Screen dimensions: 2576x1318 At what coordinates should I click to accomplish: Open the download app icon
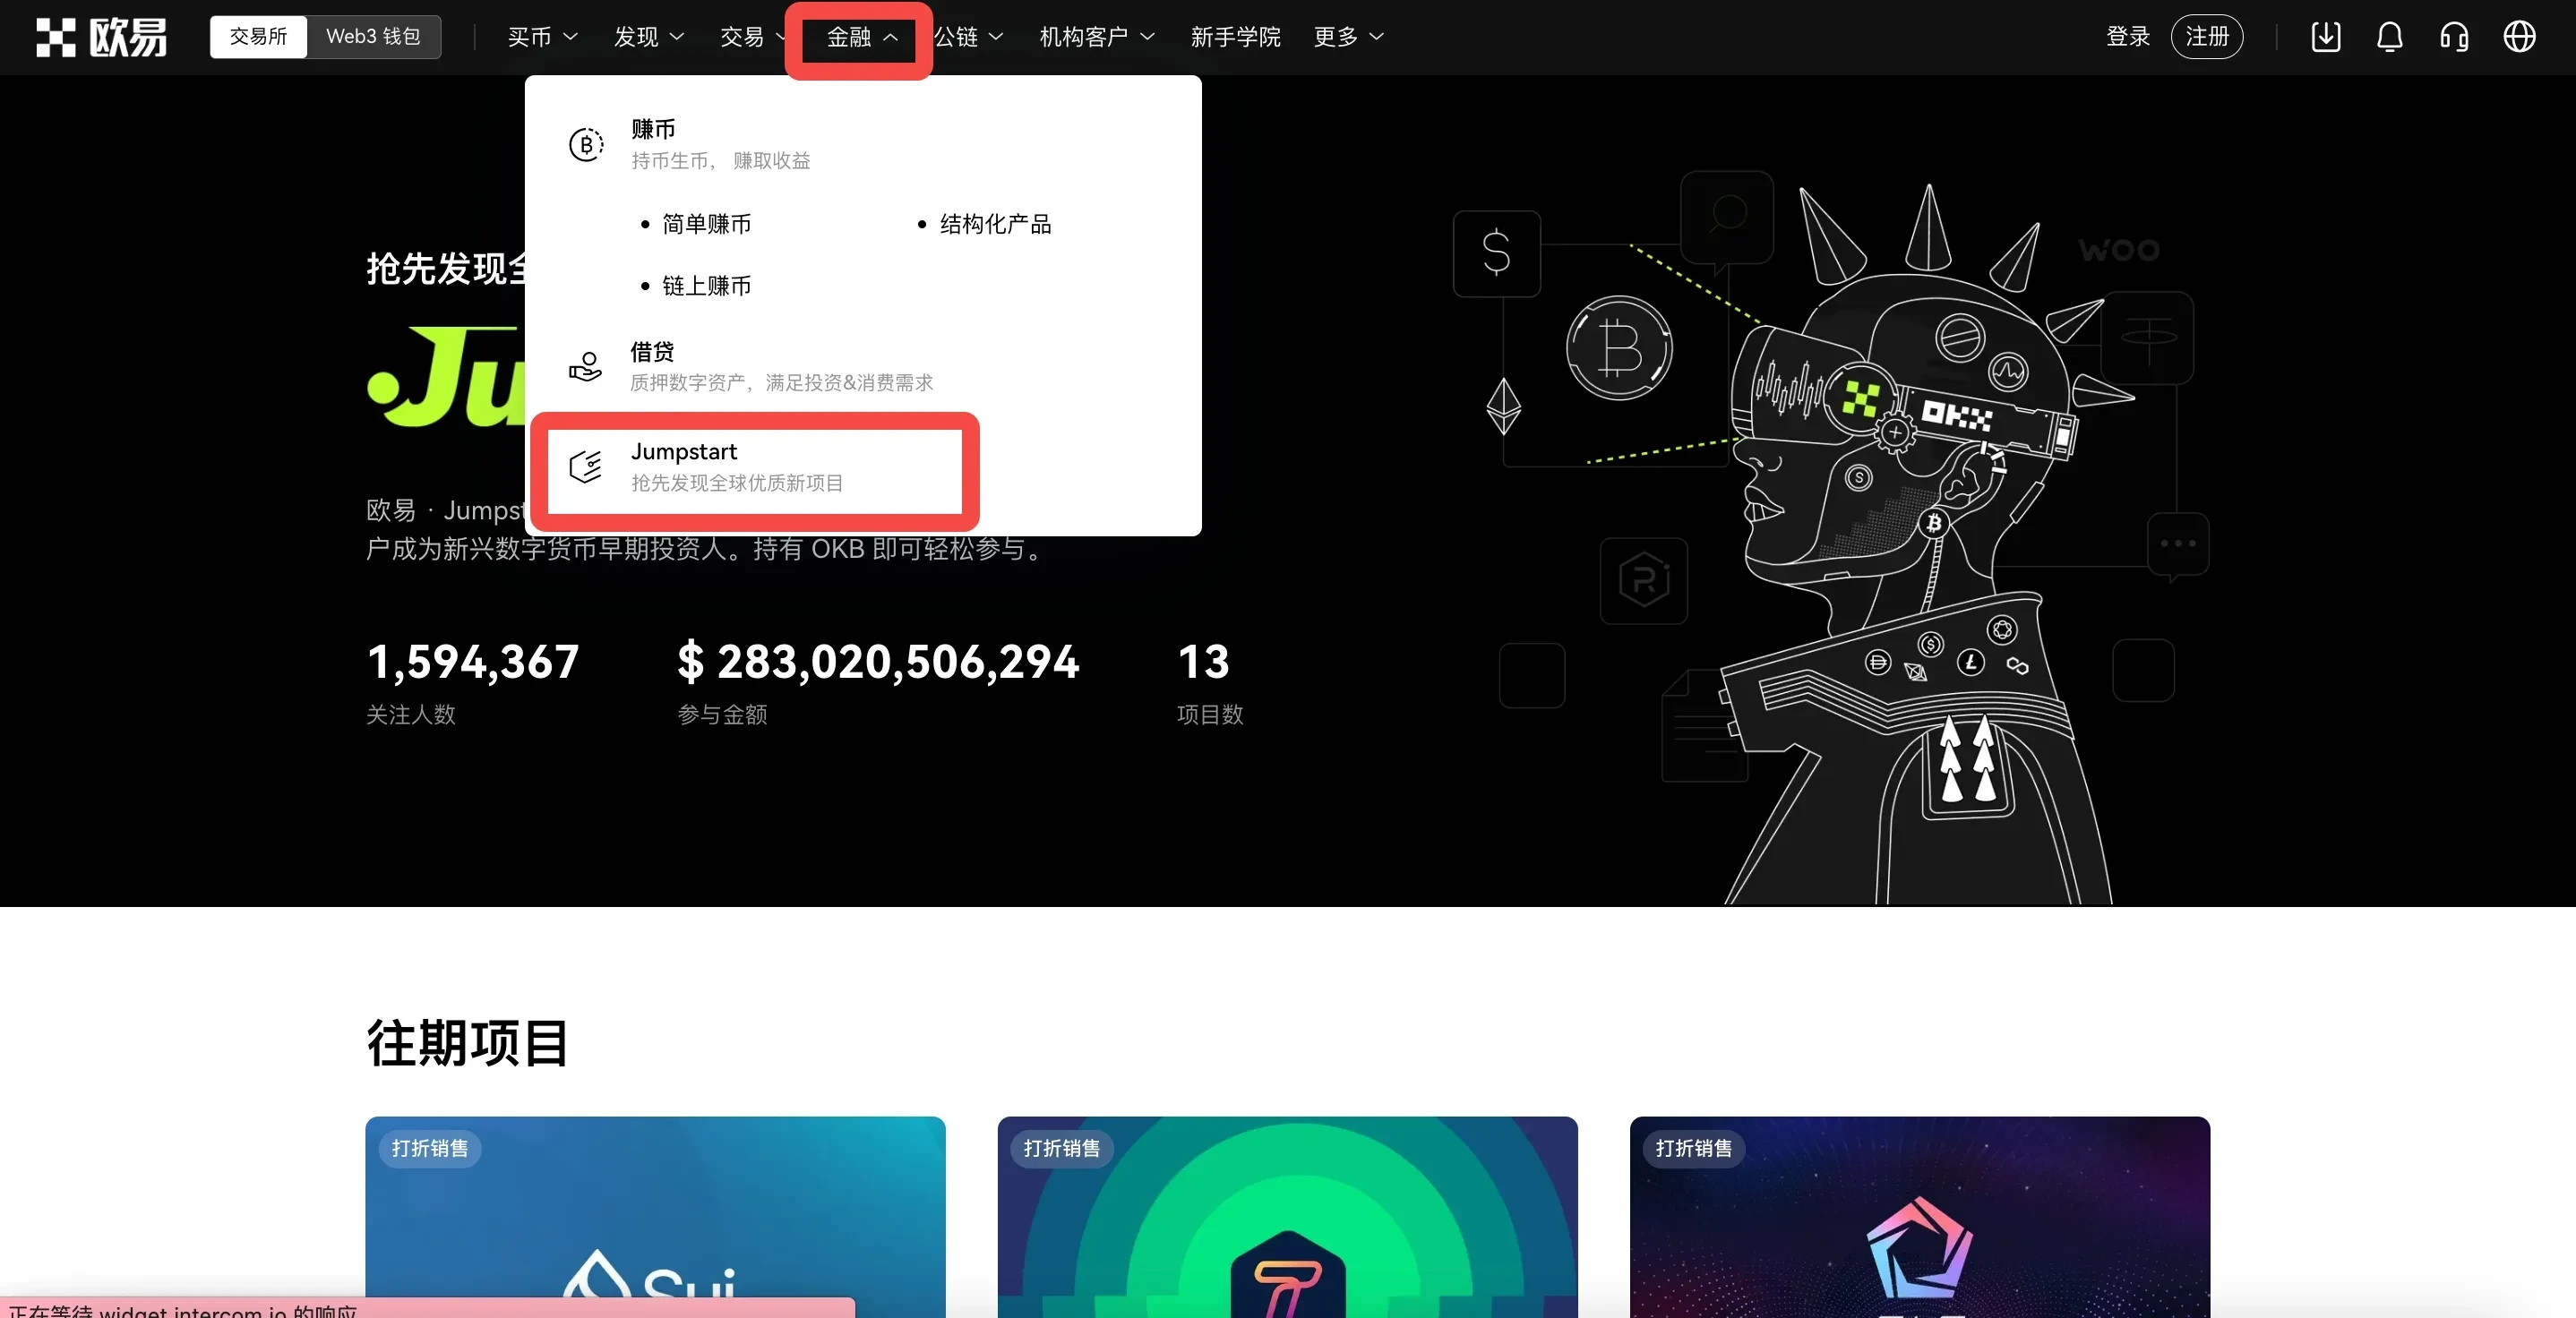(2326, 37)
